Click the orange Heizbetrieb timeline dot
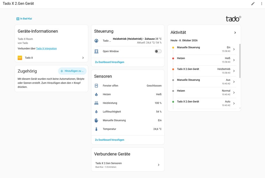Viewport: 265px width, 178px height. [x=173, y=69]
